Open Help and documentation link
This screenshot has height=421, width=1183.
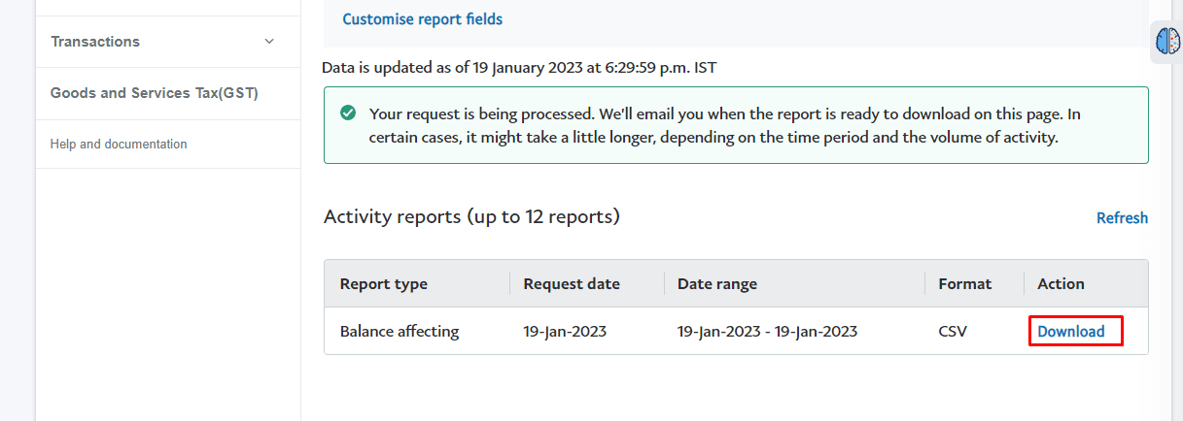[x=119, y=144]
